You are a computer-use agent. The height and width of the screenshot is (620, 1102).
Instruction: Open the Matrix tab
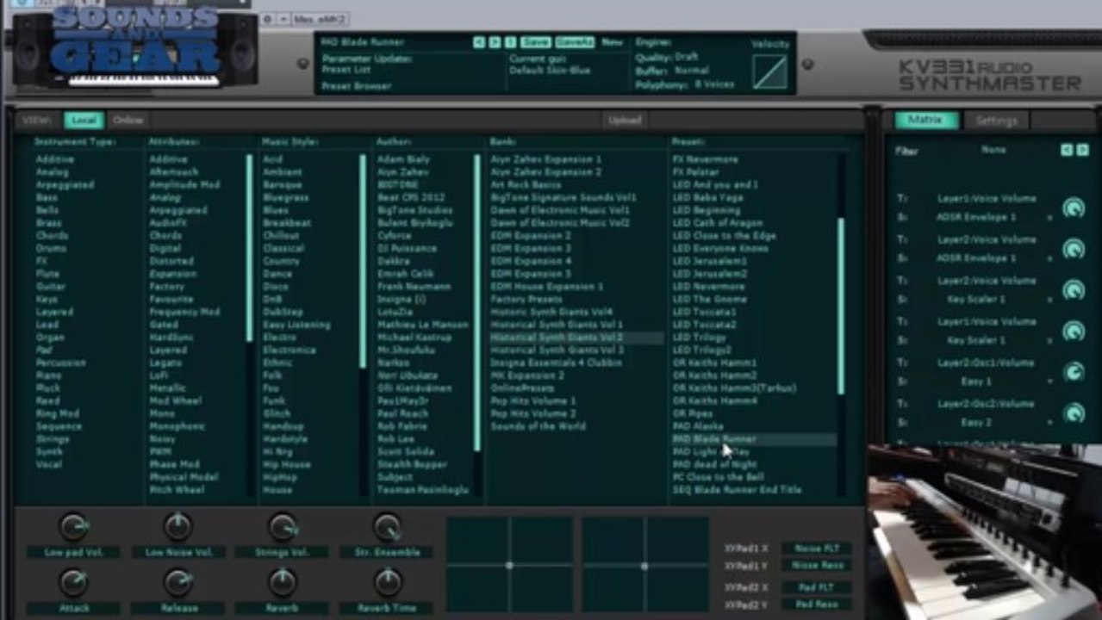tap(926, 121)
